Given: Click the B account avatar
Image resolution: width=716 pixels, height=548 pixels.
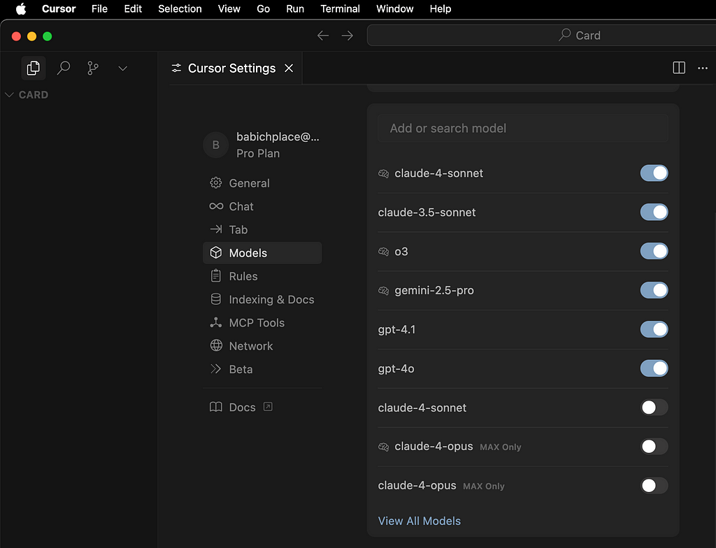Looking at the screenshot, I should click(215, 145).
